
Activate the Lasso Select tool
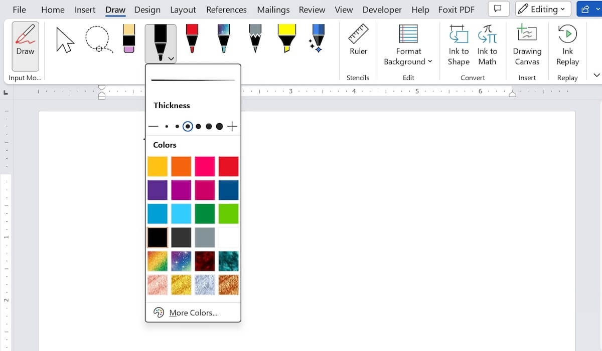98,40
